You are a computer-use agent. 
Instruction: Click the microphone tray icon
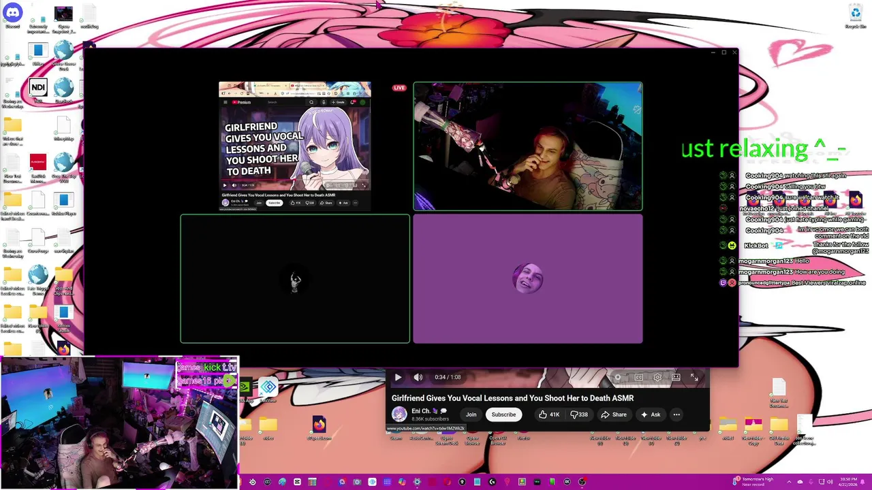click(x=809, y=482)
